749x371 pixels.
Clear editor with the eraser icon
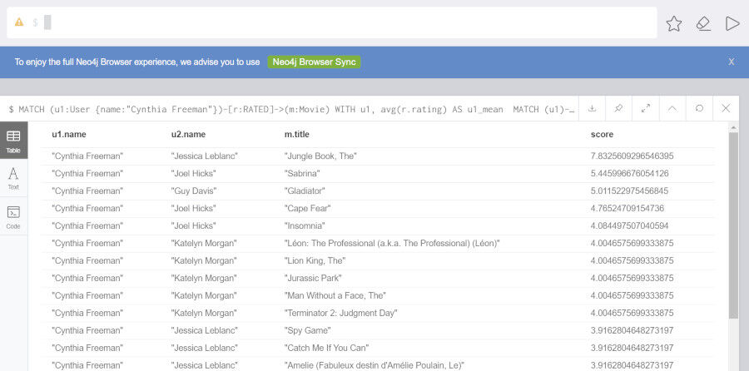click(x=703, y=23)
